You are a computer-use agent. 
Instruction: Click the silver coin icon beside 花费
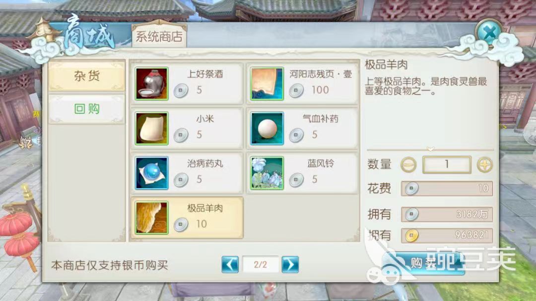point(411,188)
